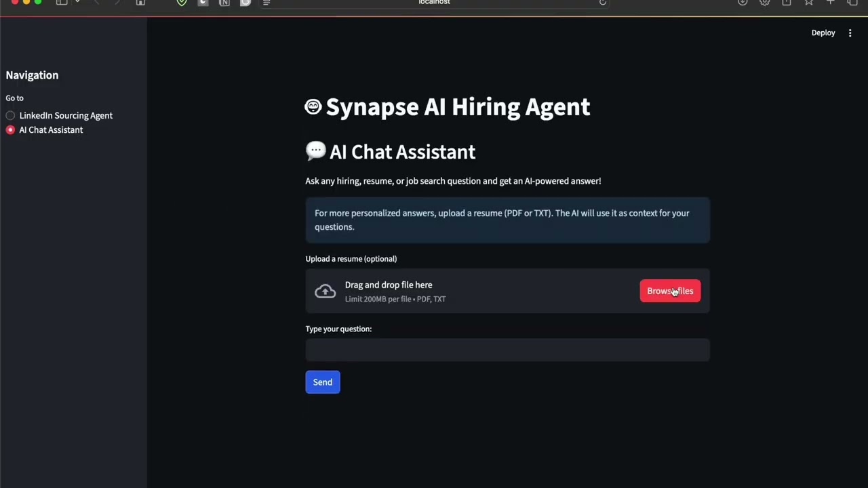Viewport: 868px width, 488px height.
Task: Click the 'Go to' label in the sidebar
Action: (x=14, y=98)
